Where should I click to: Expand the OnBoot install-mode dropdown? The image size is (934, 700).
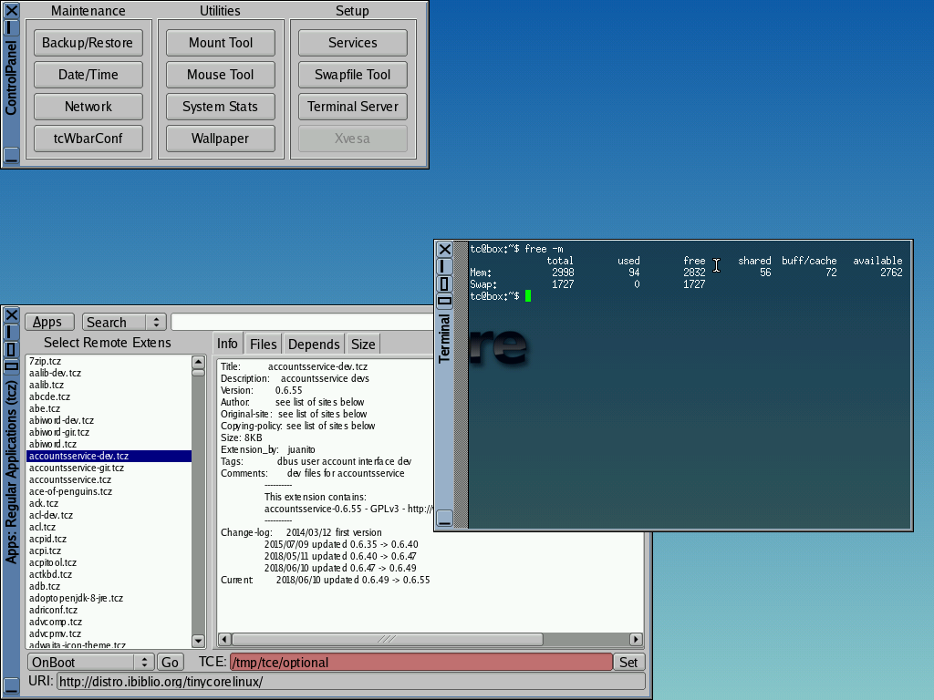tap(90, 663)
